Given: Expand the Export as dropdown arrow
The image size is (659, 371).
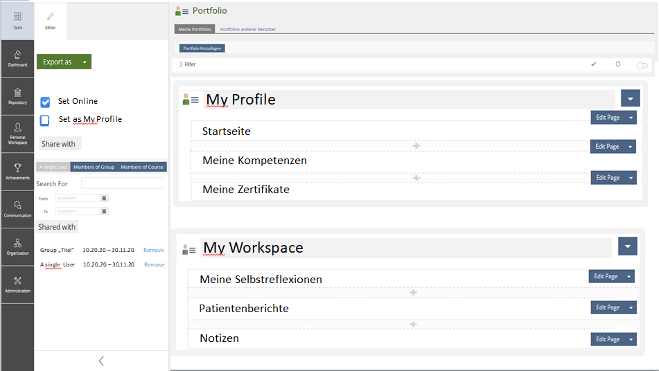Looking at the screenshot, I should coord(84,62).
